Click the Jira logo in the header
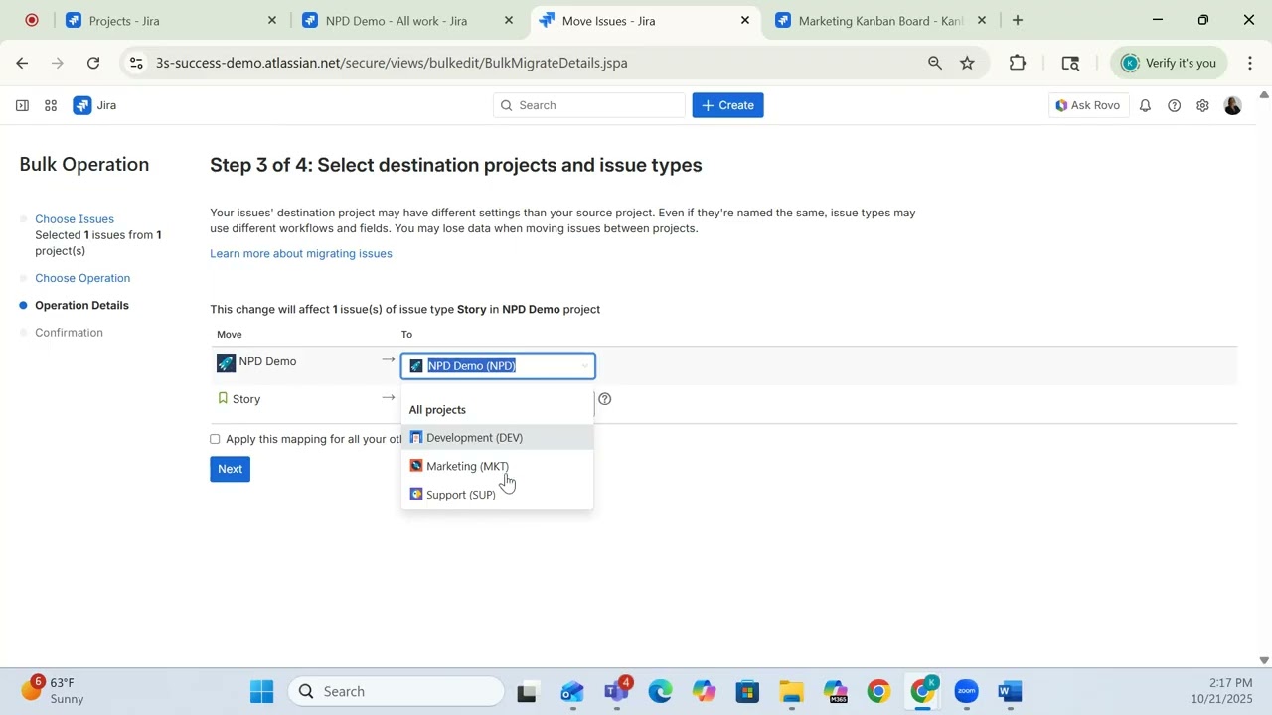The image size is (1272, 715). (x=94, y=105)
